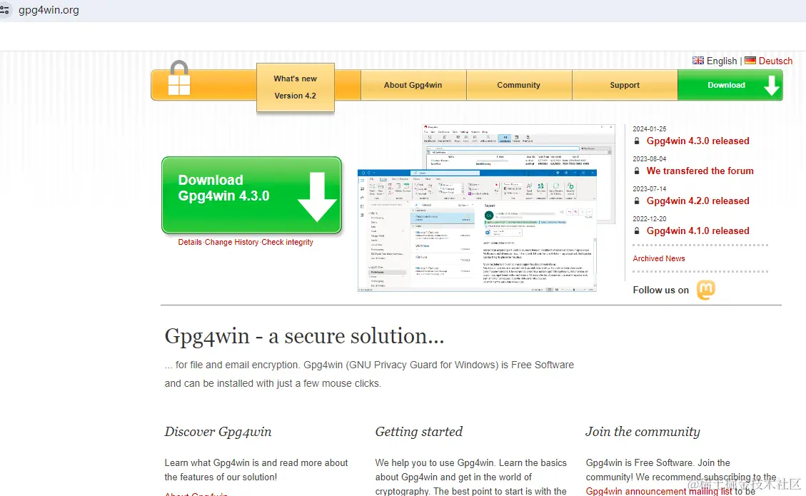Image resolution: width=806 pixels, height=496 pixels.
Task: Open the What's new Version 4.2 tab
Action: click(296, 87)
